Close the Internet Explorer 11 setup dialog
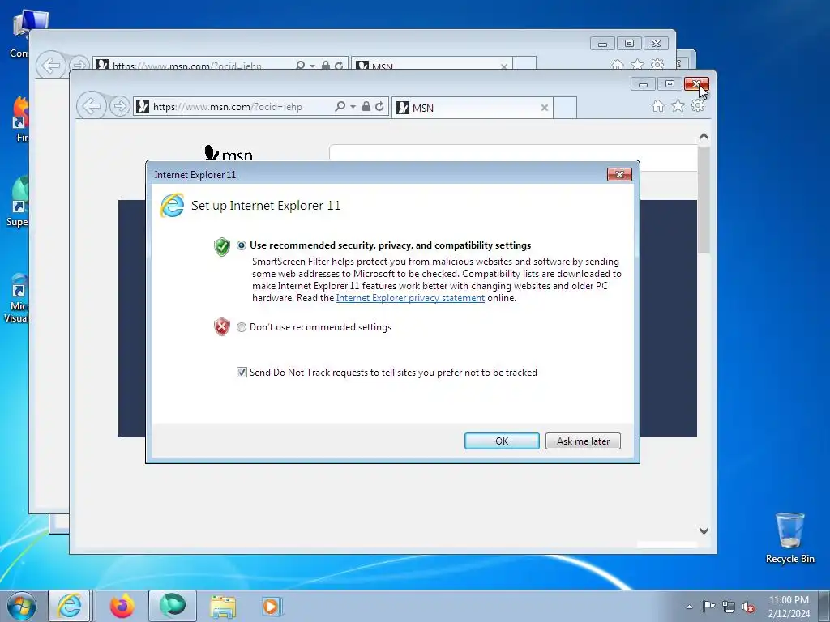 pos(619,175)
